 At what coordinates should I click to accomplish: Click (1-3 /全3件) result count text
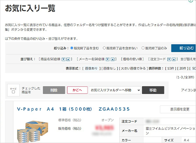click(x=185, y=77)
